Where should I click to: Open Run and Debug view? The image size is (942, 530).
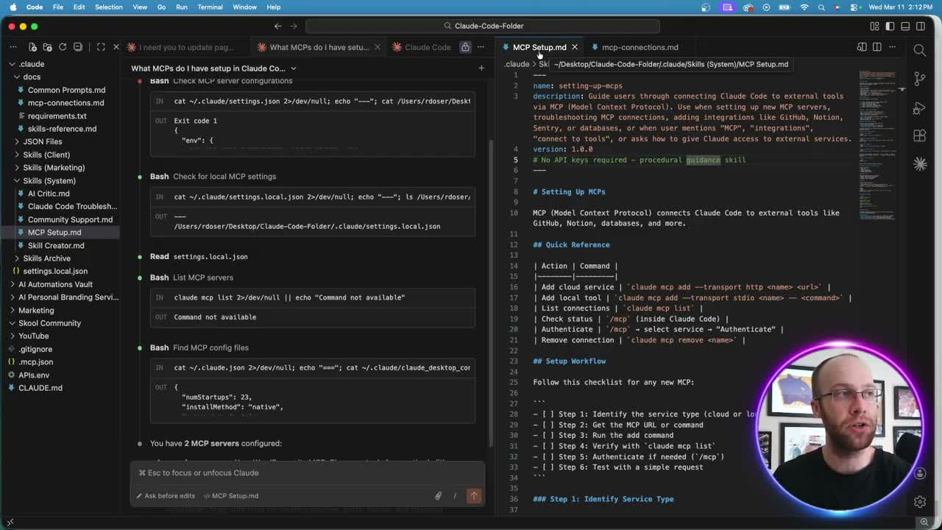click(x=920, y=107)
